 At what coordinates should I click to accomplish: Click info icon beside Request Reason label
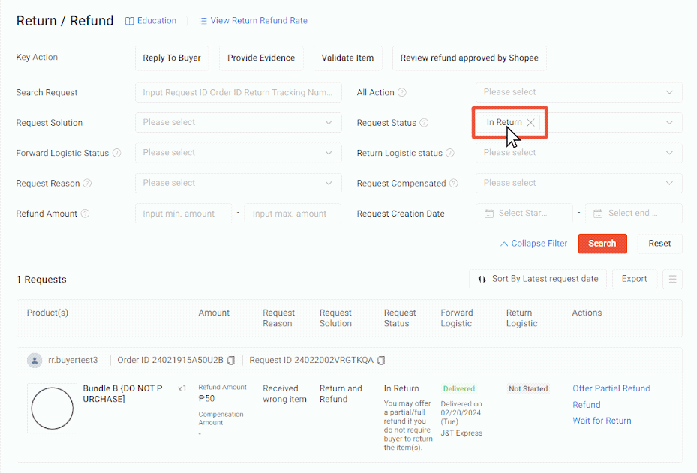click(x=87, y=184)
